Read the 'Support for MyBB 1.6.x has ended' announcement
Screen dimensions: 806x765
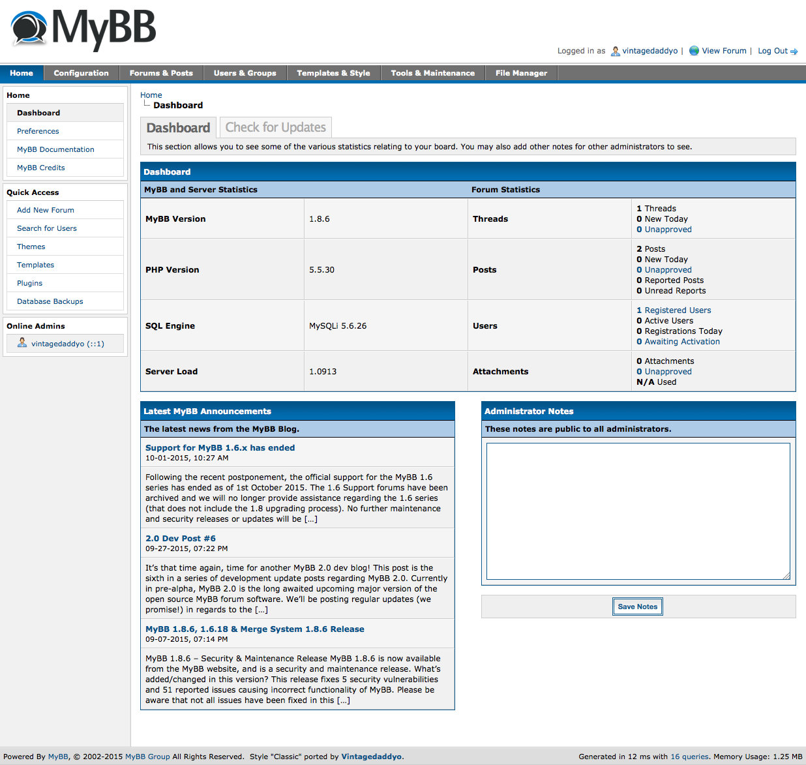coord(220,448)
